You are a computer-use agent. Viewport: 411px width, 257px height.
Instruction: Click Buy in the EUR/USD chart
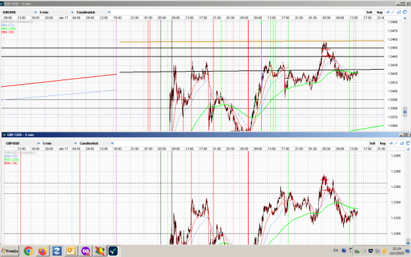point(379,12)
